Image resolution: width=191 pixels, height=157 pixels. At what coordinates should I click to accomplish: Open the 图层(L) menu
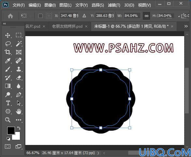(65, 5)
